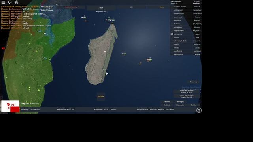Toggle the Roblox chat window icon

coord(10,2)
